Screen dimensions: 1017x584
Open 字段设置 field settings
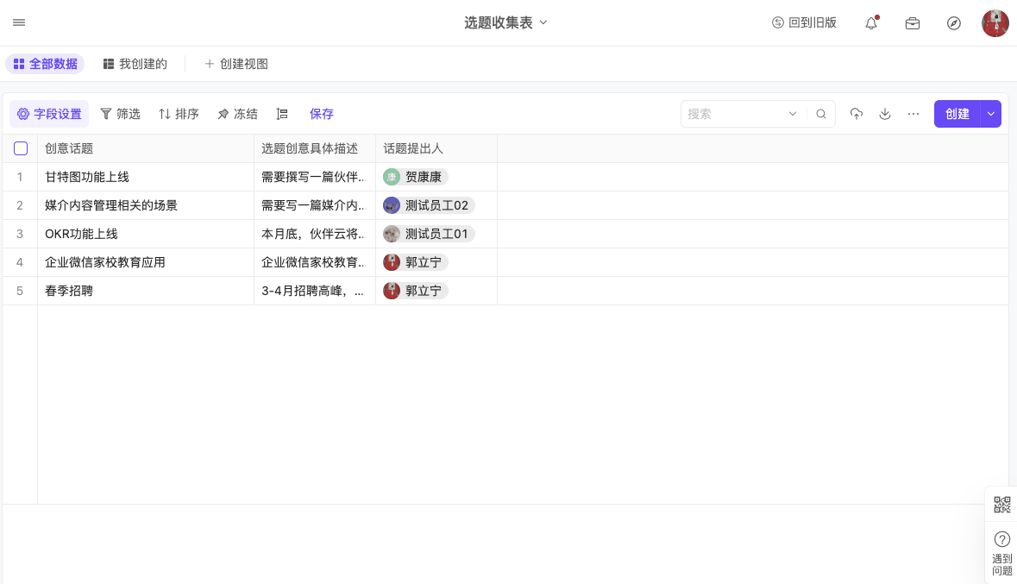[x=49, y=114]
